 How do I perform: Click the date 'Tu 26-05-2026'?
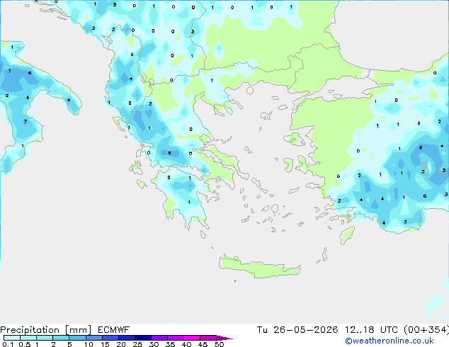pyautogui.click(x=297, y=330)
